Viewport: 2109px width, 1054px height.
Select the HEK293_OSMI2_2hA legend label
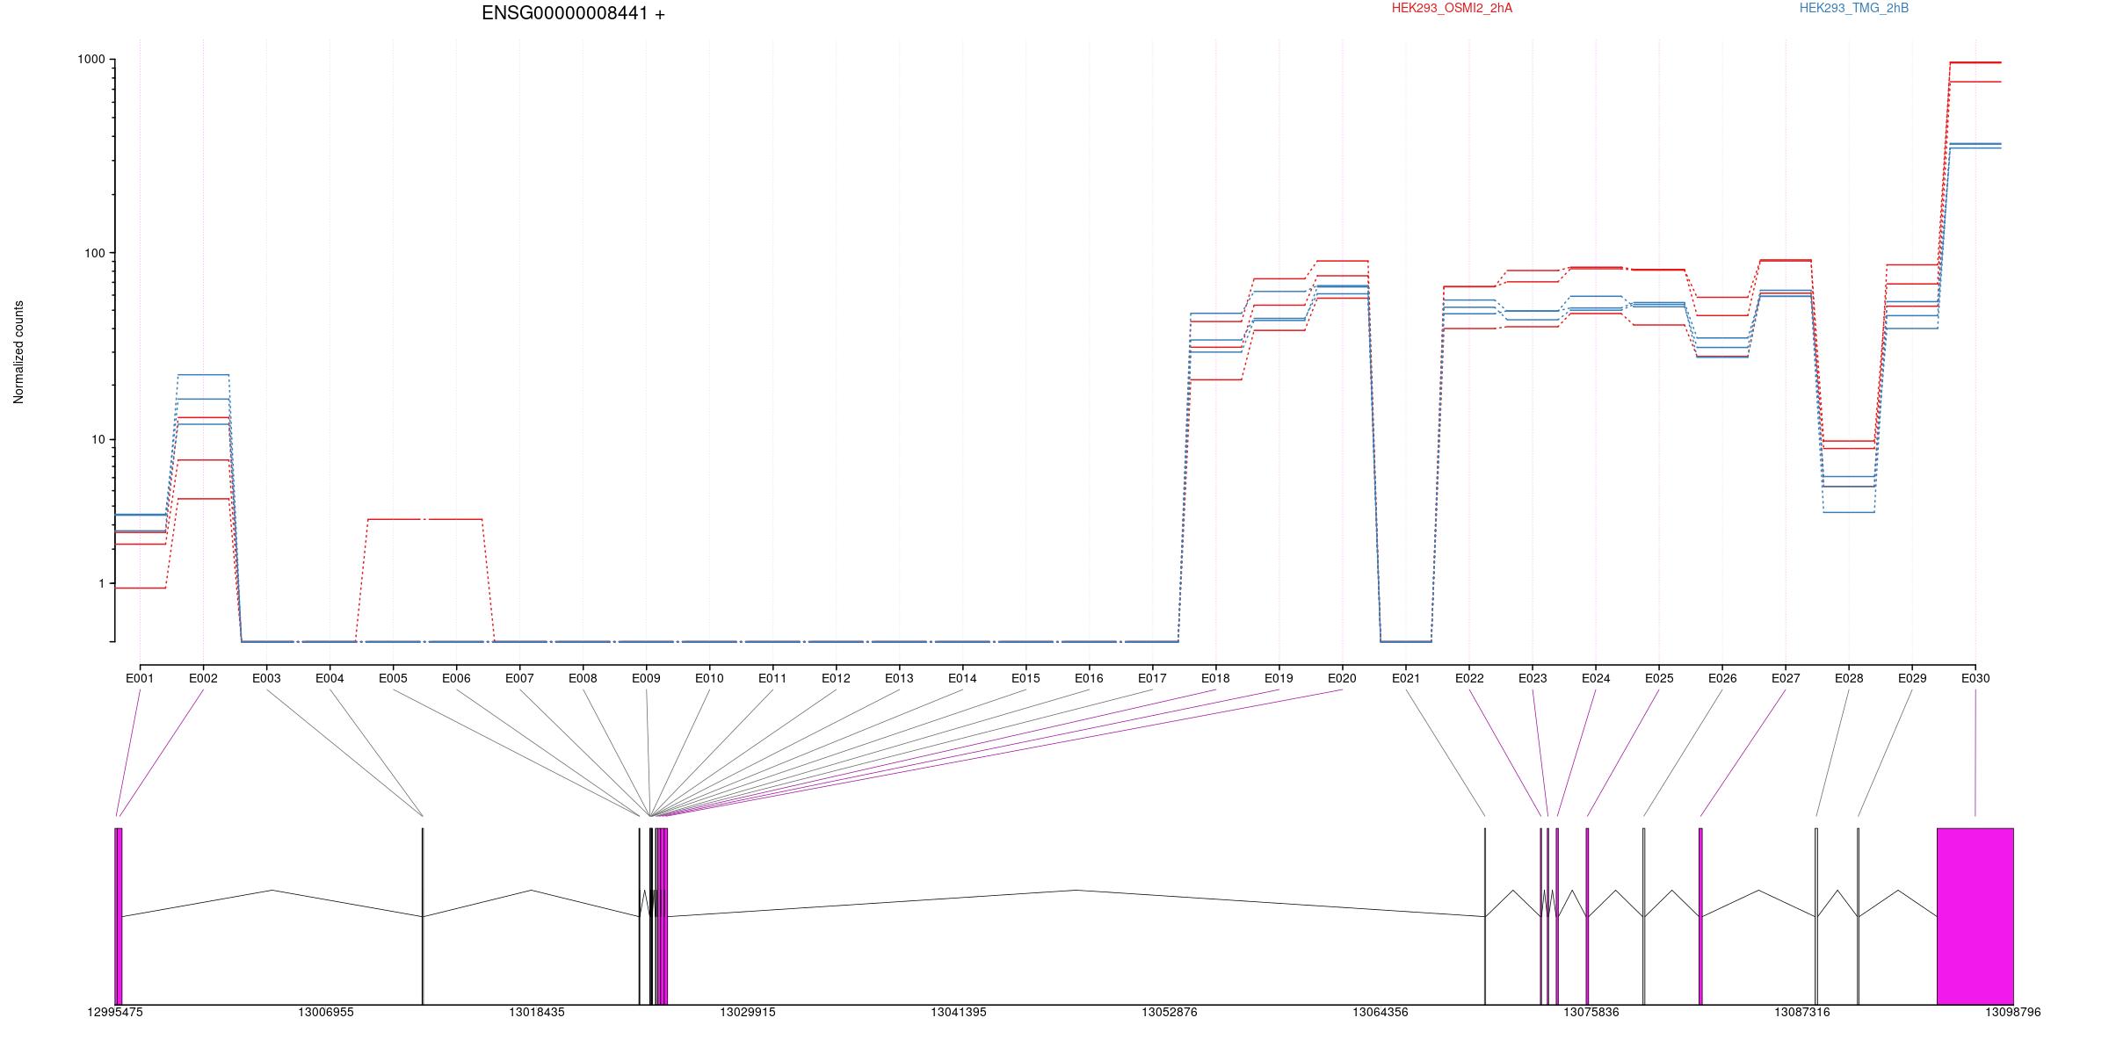pyautogui.click(x=1452, y=8)
